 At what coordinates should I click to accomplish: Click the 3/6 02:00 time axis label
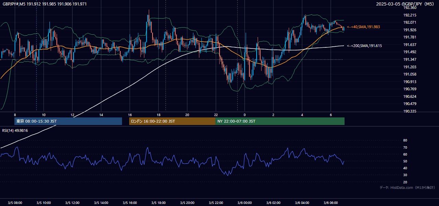click(x=273, y=203)
